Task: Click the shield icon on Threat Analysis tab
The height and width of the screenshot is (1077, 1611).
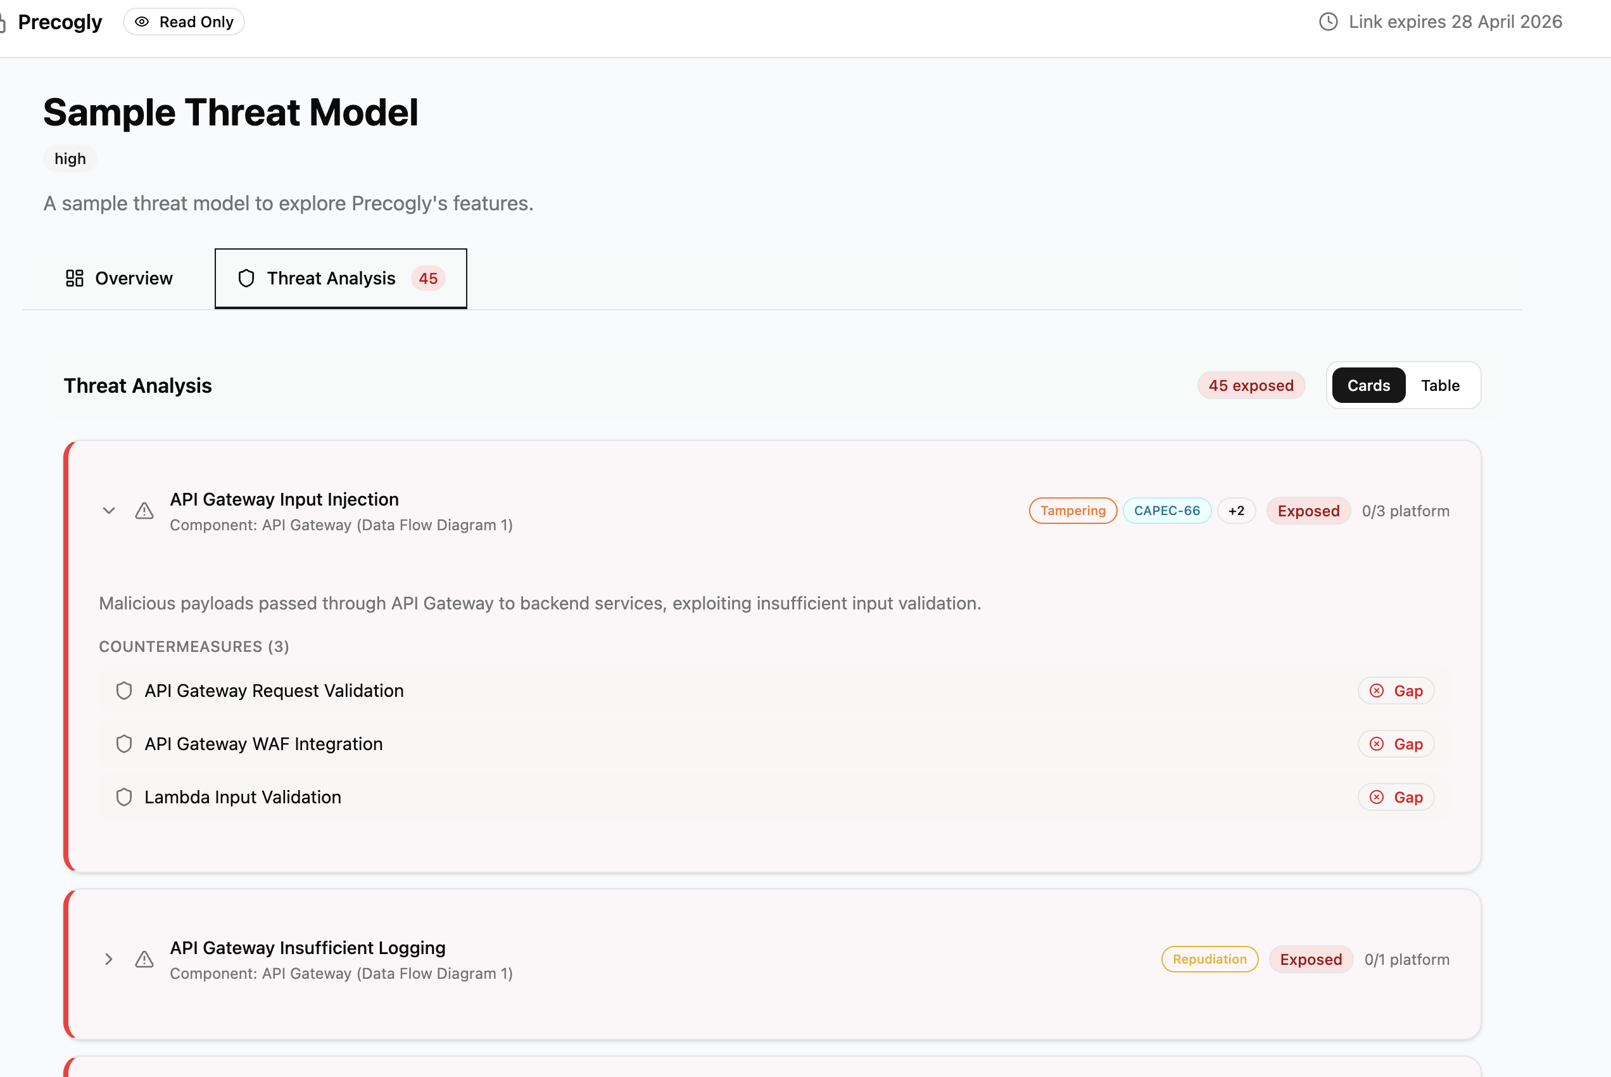Action: tap(246, 278)
